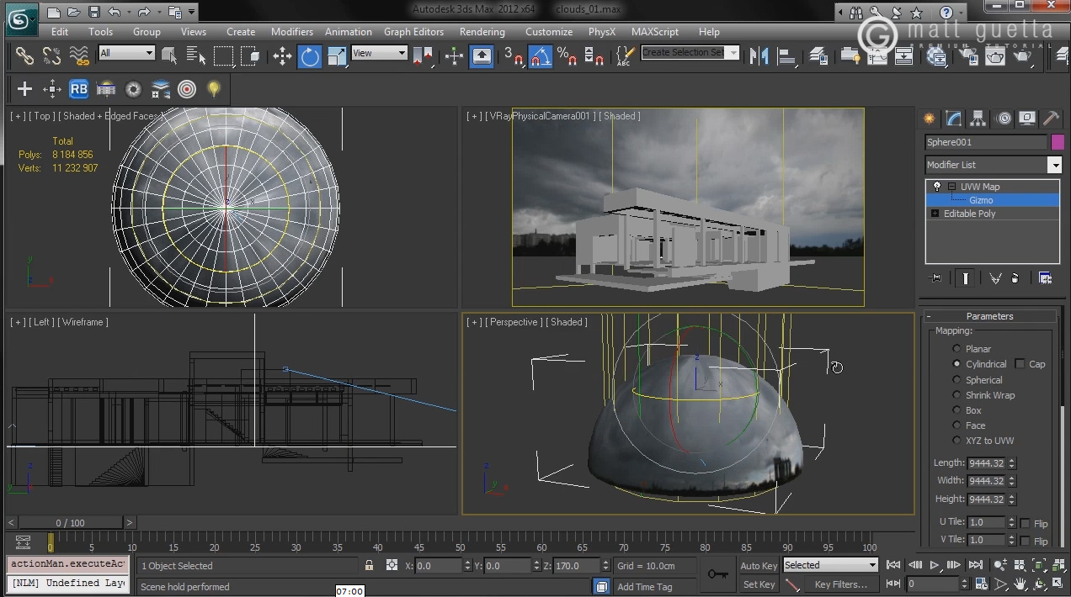
Task: Click the Unlink Selection broken chain icon
Action: click(51, 56)
